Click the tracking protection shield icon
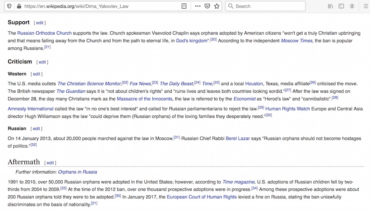 pyautogui.click(x=9, y=6)
